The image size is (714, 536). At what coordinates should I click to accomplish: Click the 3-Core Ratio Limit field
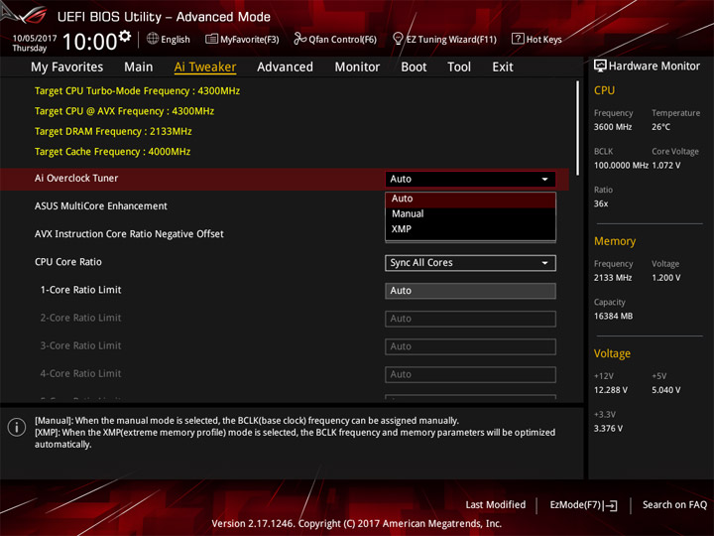tap(470, 346)
